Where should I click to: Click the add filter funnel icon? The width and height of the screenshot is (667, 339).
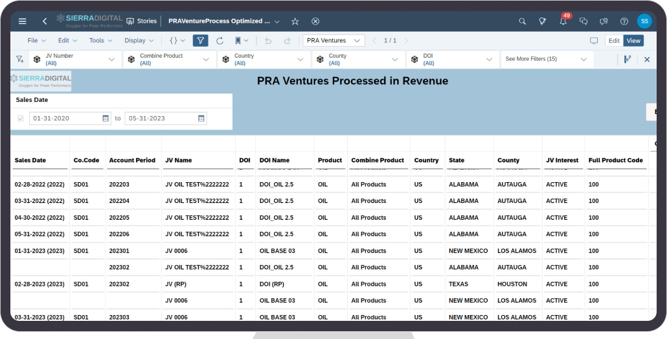click(19, 60)
